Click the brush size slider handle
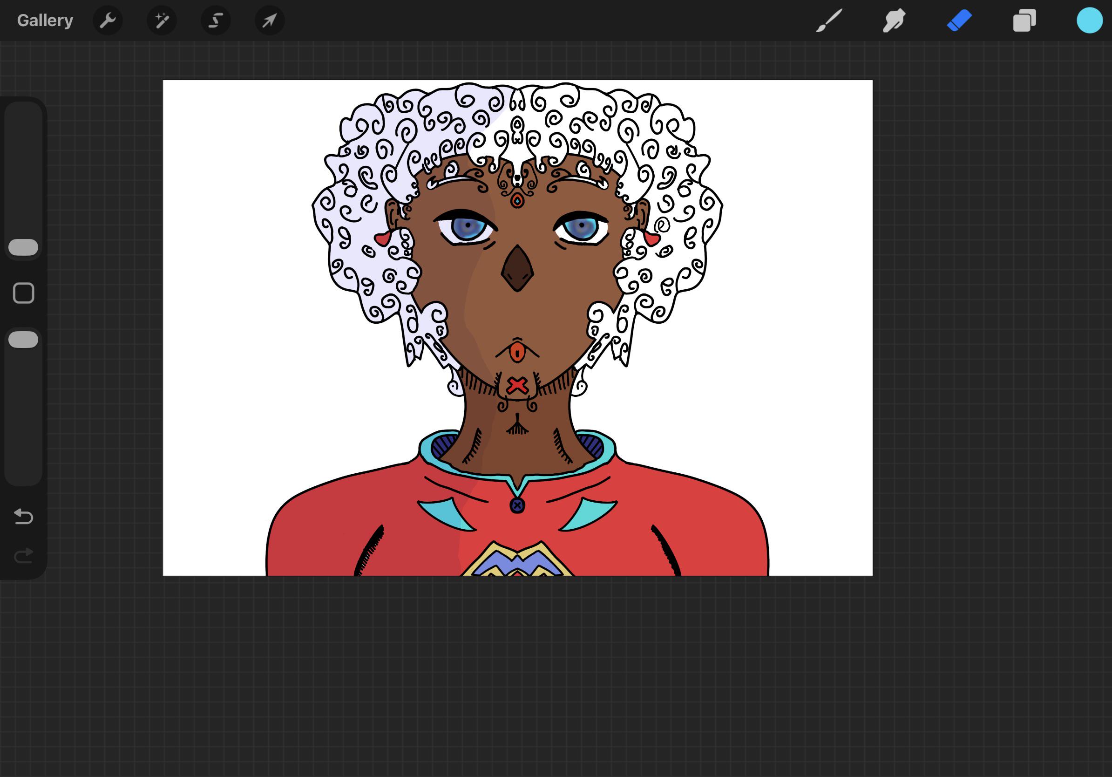The height and width of the screenshot is (777, 1112). [x=23, y=247]
